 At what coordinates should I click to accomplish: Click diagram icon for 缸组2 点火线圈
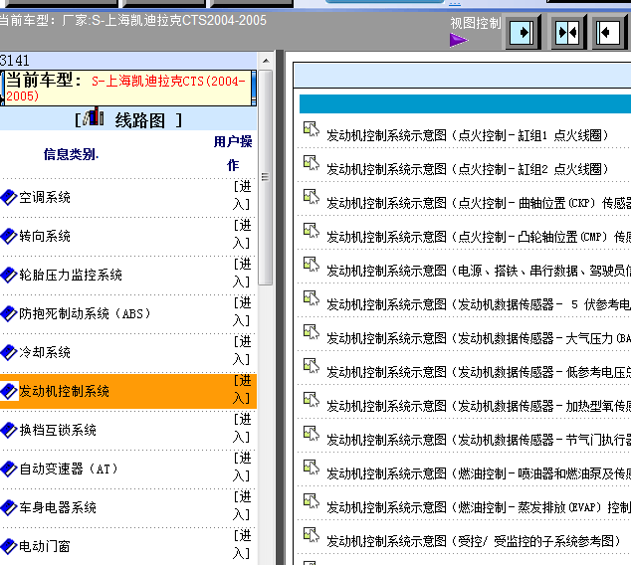(x=312, y=163)
